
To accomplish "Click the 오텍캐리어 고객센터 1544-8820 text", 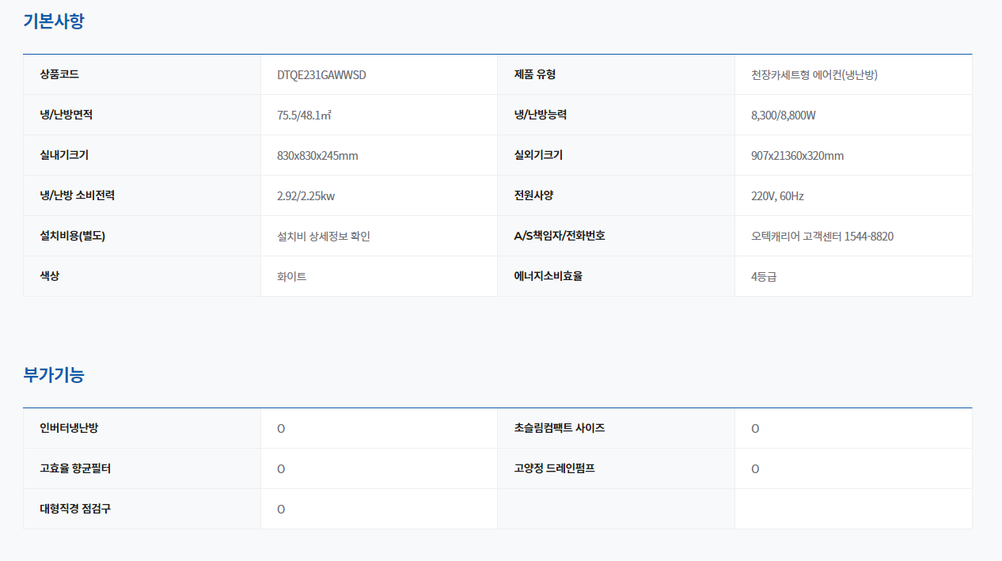I will pos(822,237).
